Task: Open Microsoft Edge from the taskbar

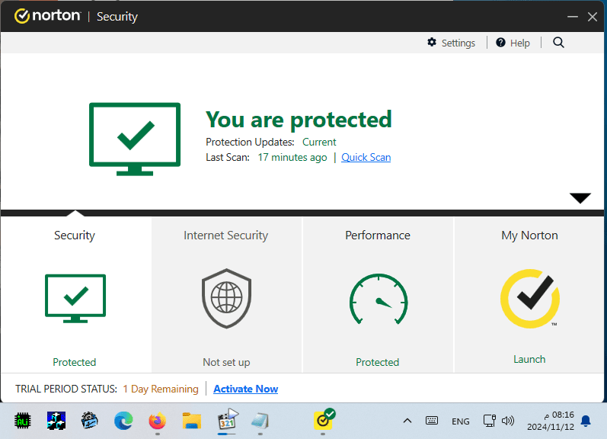Action: tap(123, 421)
